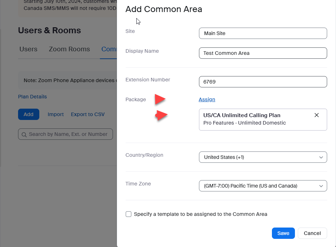This screenshot has width=336, height=247.
Task: Enable the Specify a template checkbox
Action: pyautogui.click(x=129, y=214)
